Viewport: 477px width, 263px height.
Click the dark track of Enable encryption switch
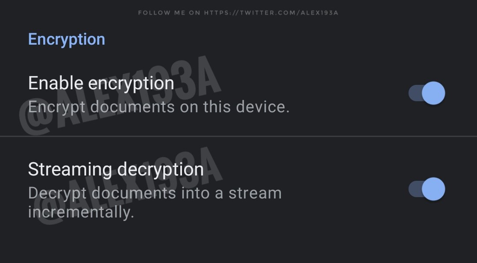pos(415,93)
